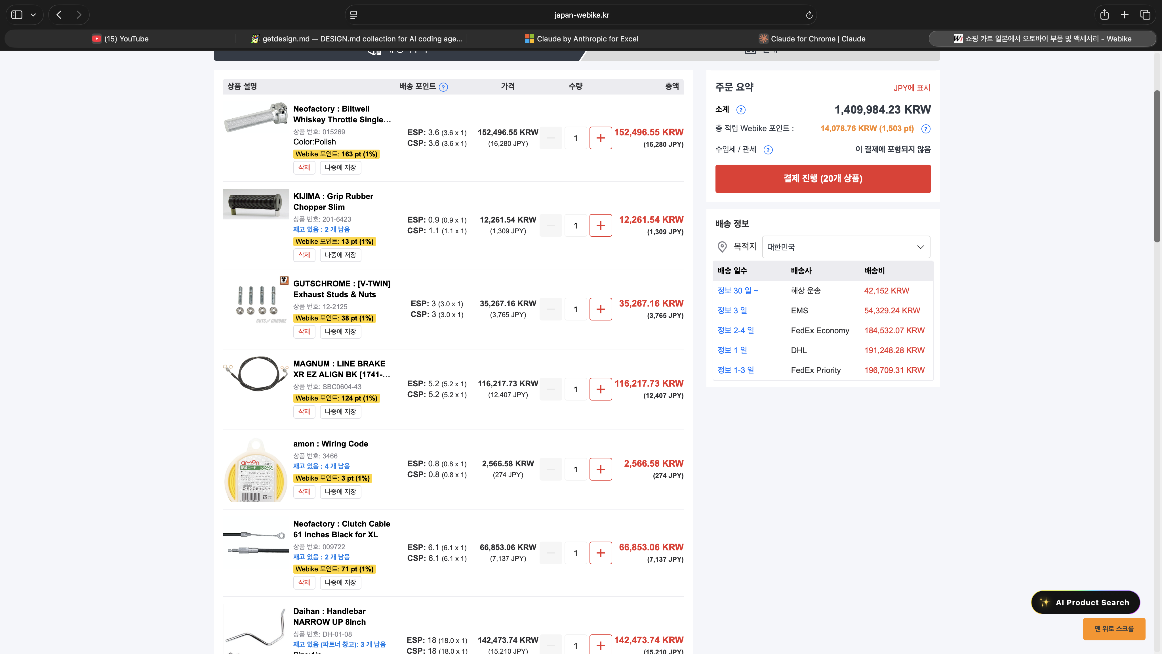Open amon Wiring Code product image

click(256, 469)
